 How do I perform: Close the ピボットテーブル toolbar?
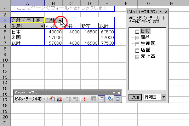click(x=119, y=93)
